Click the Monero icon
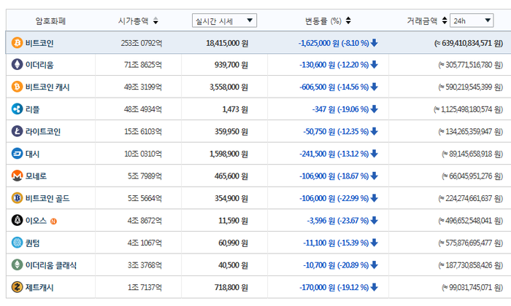 click(x=17, y=176)
